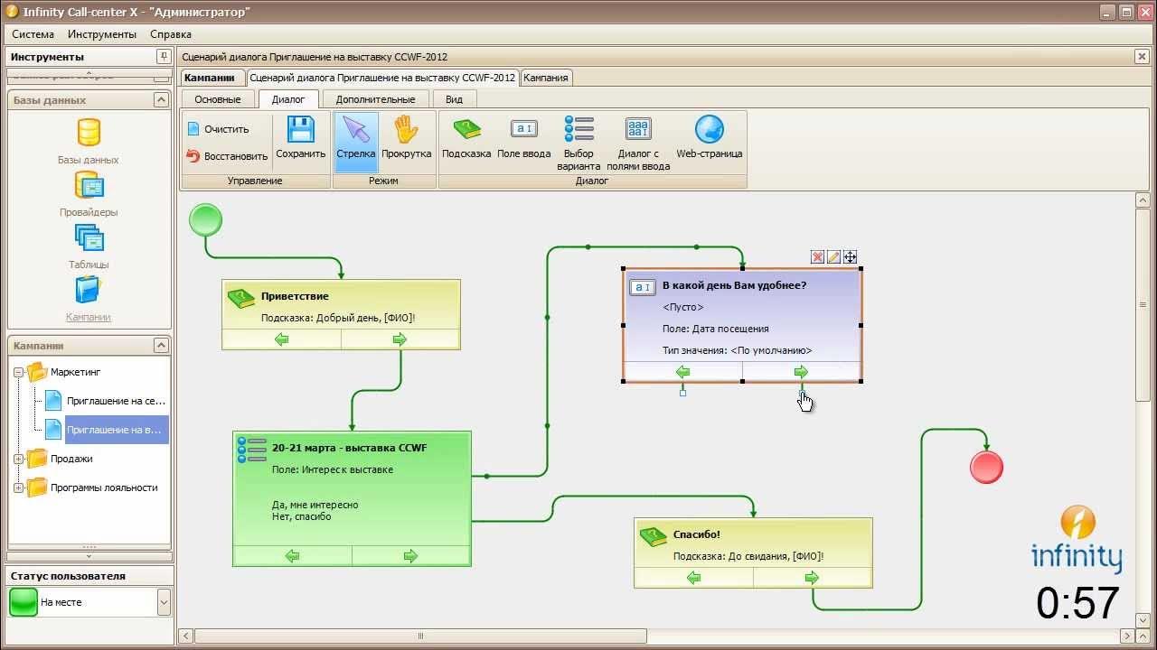This screenshot has height=650, width=1157.
Task: Collapse the Кампании panel section
Action: click(161, 346)
